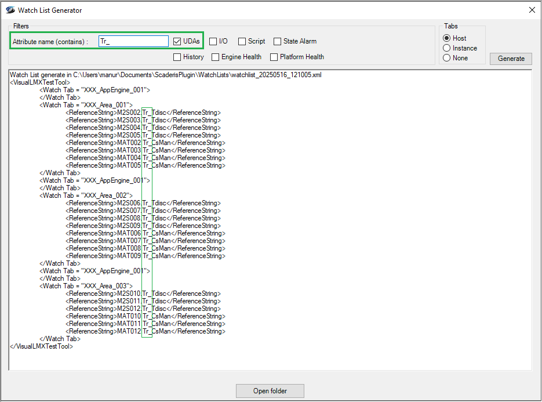Tick the Script filter checkbox

[242, 42]
